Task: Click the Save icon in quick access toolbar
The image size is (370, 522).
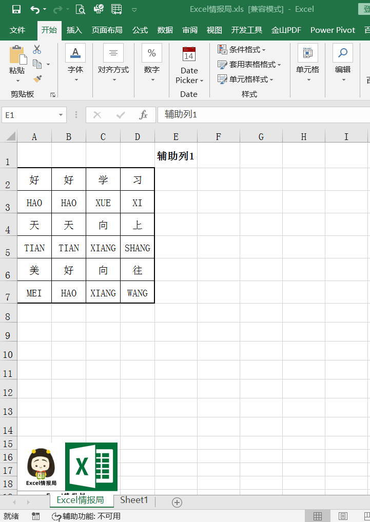Action: point(16,9)
